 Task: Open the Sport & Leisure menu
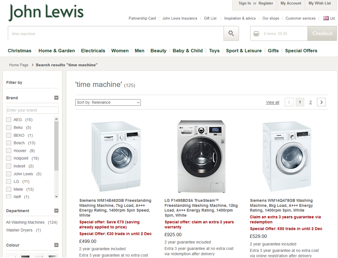pos(244,51)
